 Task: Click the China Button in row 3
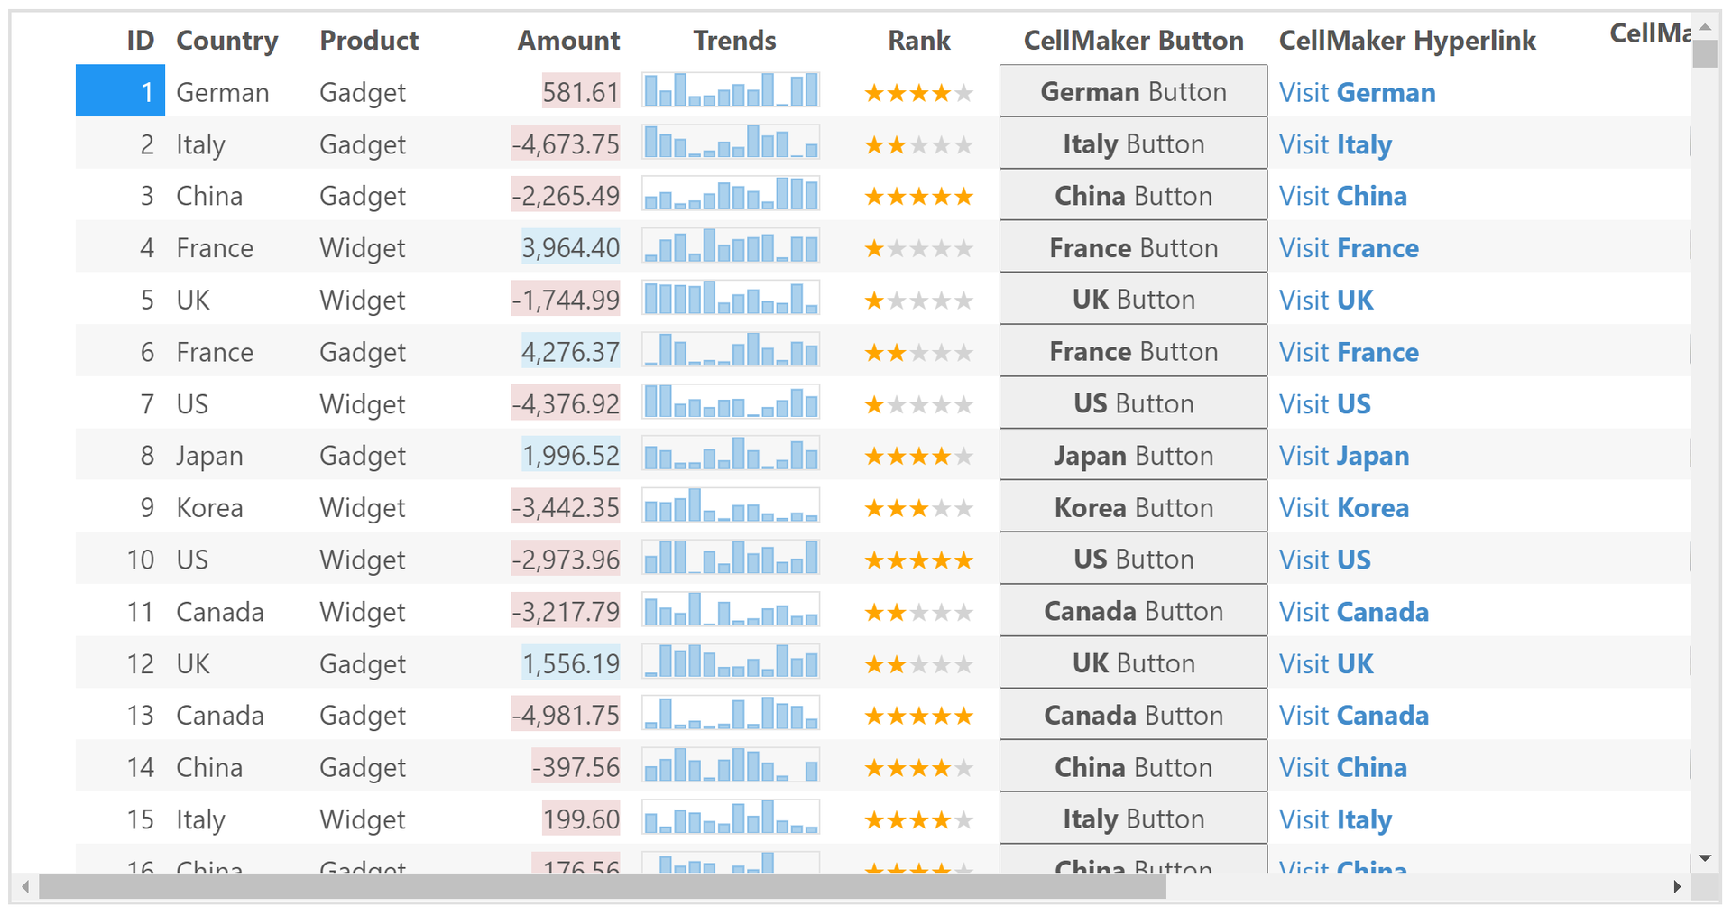[x=1132, y=195]
